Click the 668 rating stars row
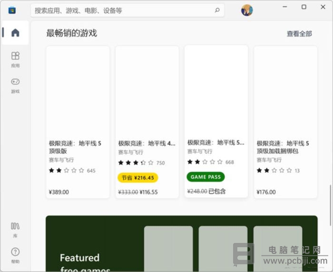Screen dimensions: 333x272 (210, 162)
